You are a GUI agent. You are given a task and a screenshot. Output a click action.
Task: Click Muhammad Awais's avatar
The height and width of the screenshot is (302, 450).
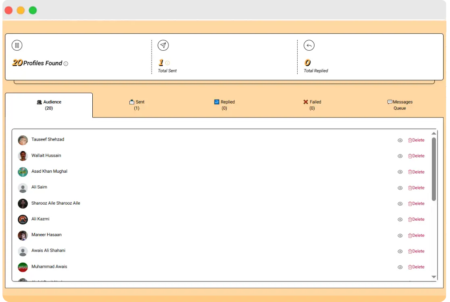point(23,267)
